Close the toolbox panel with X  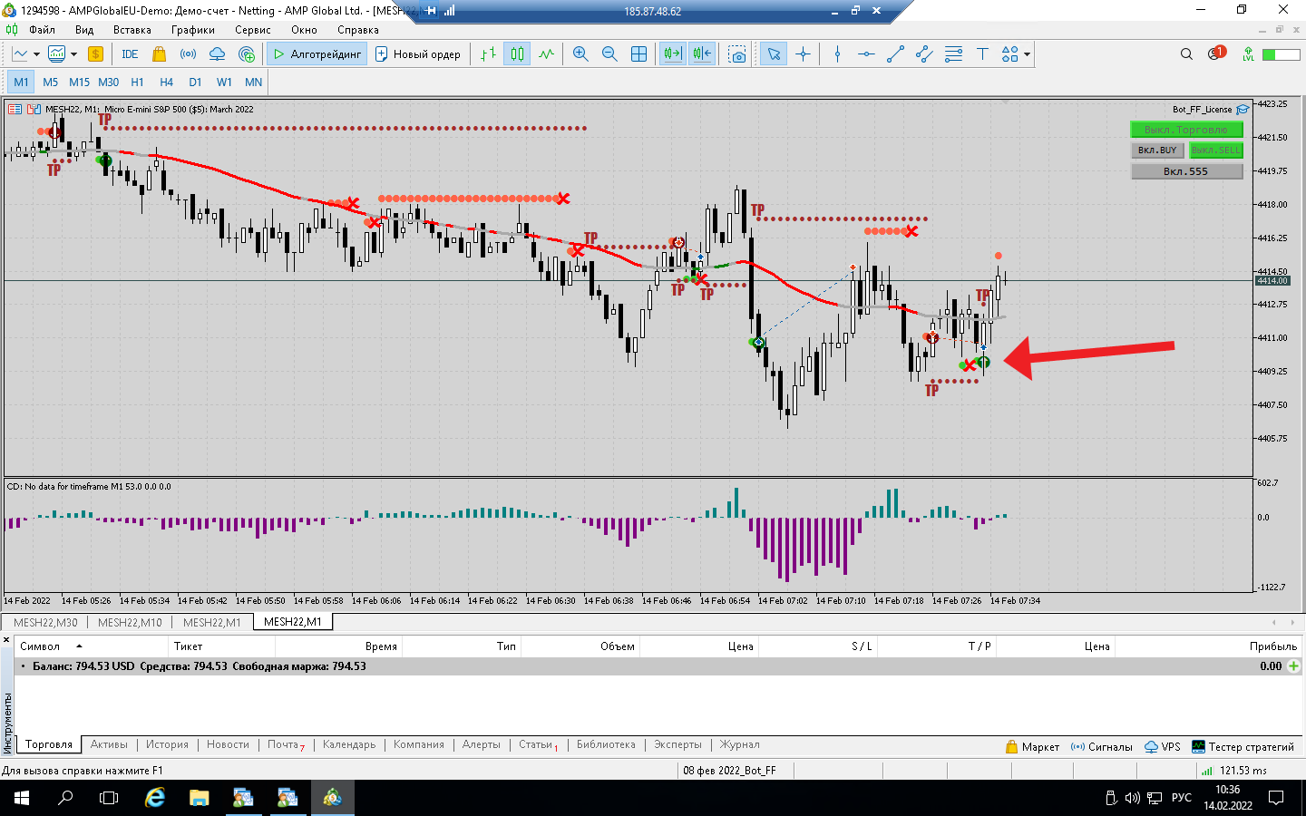(6, 640)
